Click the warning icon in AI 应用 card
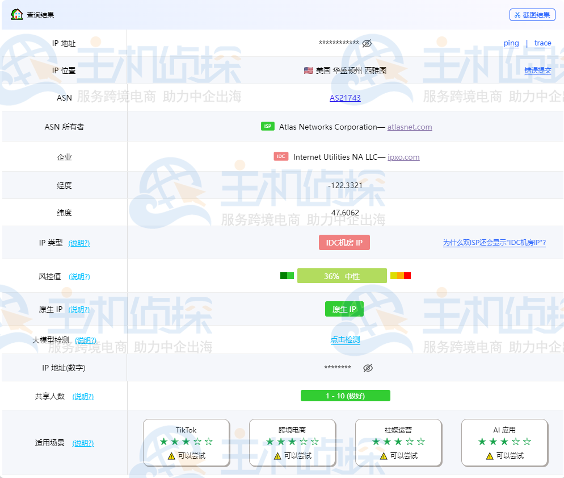This screenshot has width=564, height=478. pos(490,456)
